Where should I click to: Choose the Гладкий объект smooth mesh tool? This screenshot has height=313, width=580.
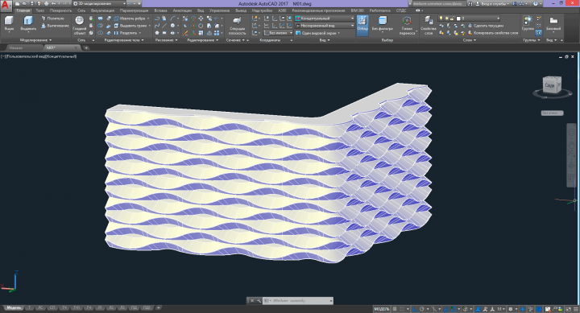80,25
